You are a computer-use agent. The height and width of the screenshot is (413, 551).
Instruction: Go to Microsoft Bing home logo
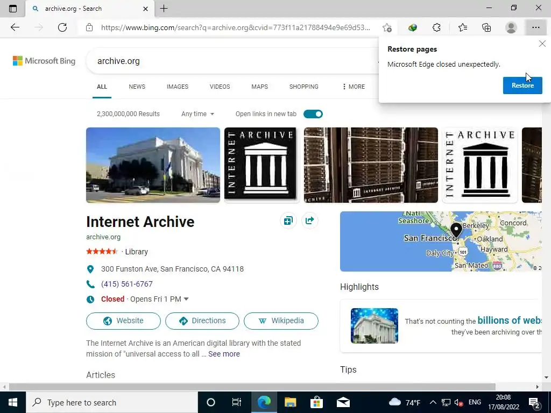point(44,61)
